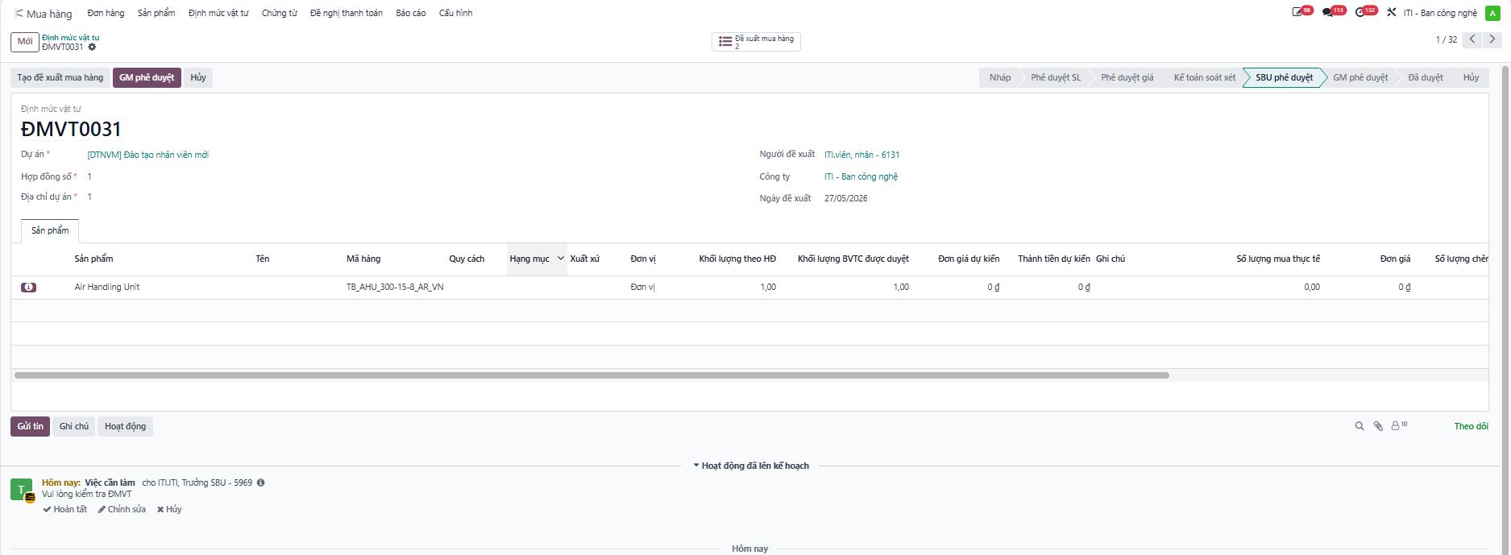
Task: Open the ITI - Ban công nghệ company selector
Action: coord(1440,13)
